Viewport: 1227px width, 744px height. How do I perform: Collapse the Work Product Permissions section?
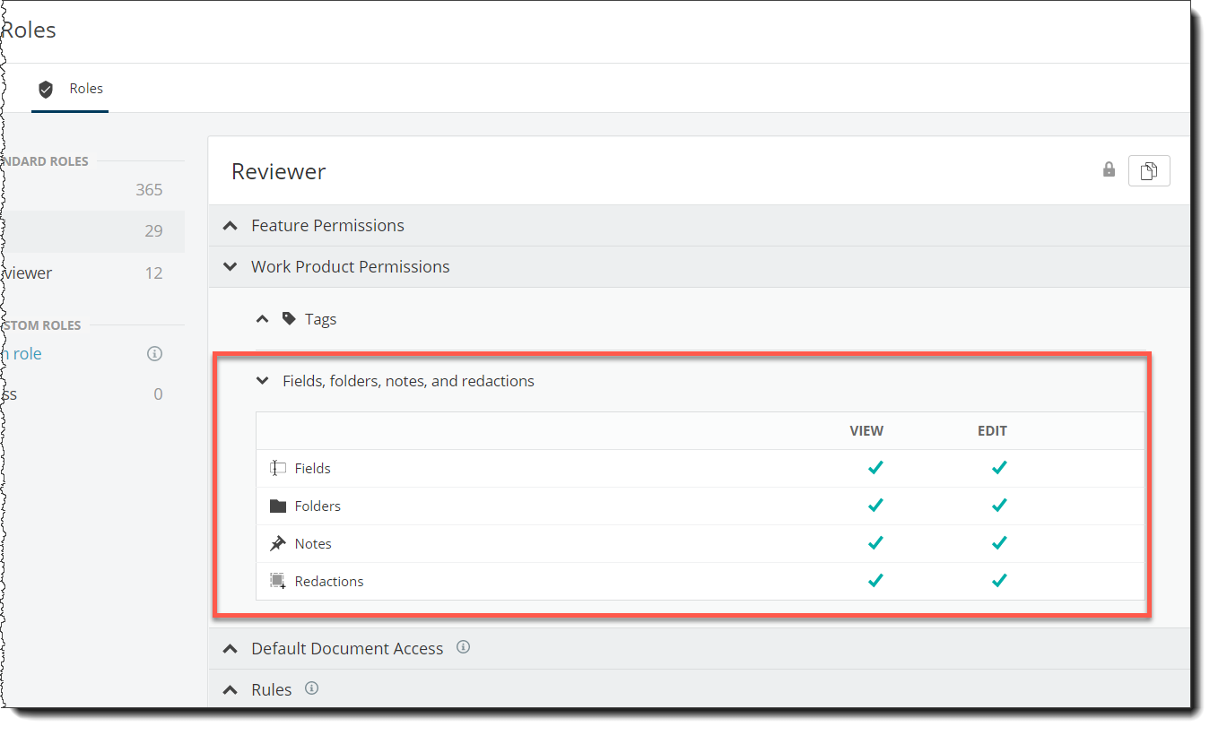tap(350, 267)
